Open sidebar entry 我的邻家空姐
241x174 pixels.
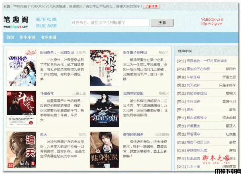(x=196, y=93)
